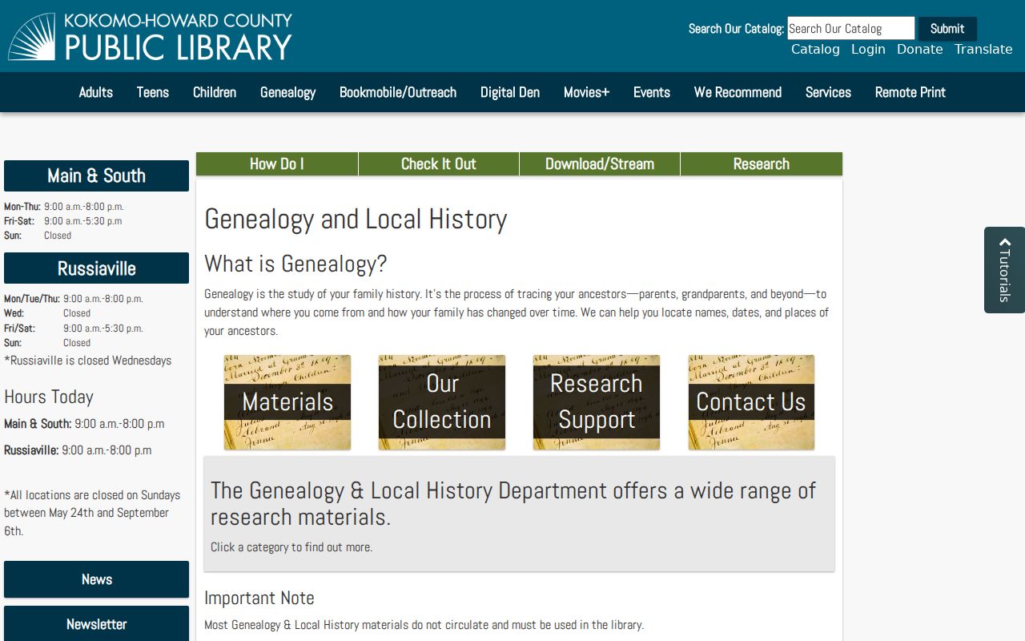Go to the Login page
This screenshot has height=641, width=1025.
click(868, 50)
